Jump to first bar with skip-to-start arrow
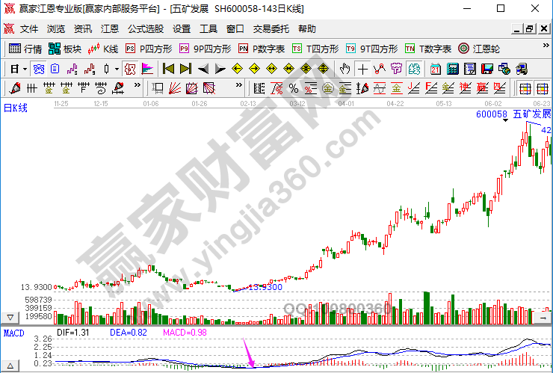 click(168, 69)
